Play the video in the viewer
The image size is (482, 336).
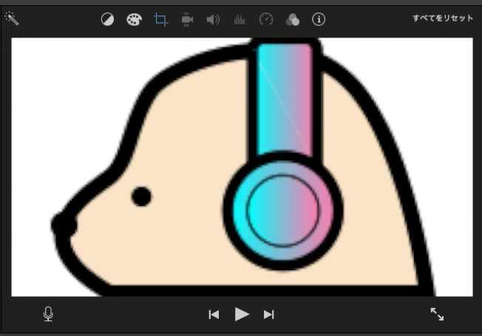[x=242, y=314]
